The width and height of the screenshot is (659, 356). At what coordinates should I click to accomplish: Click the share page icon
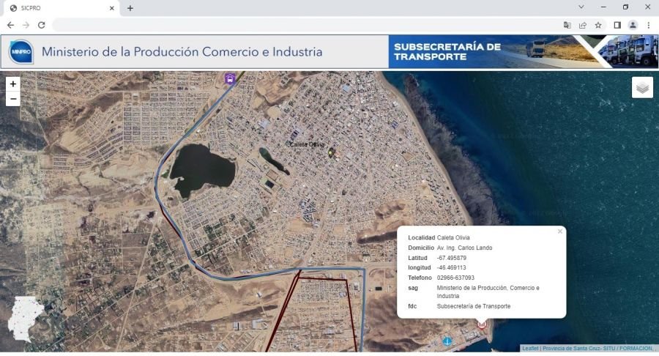point(583,25)
